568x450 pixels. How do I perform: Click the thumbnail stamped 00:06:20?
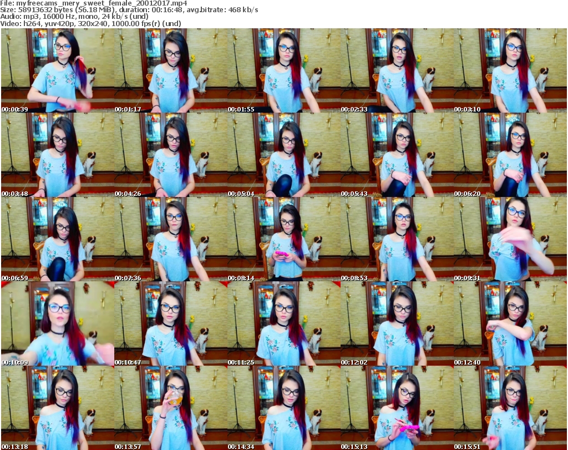tap(510, 155)
